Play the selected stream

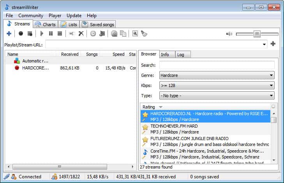pos(42,34)
